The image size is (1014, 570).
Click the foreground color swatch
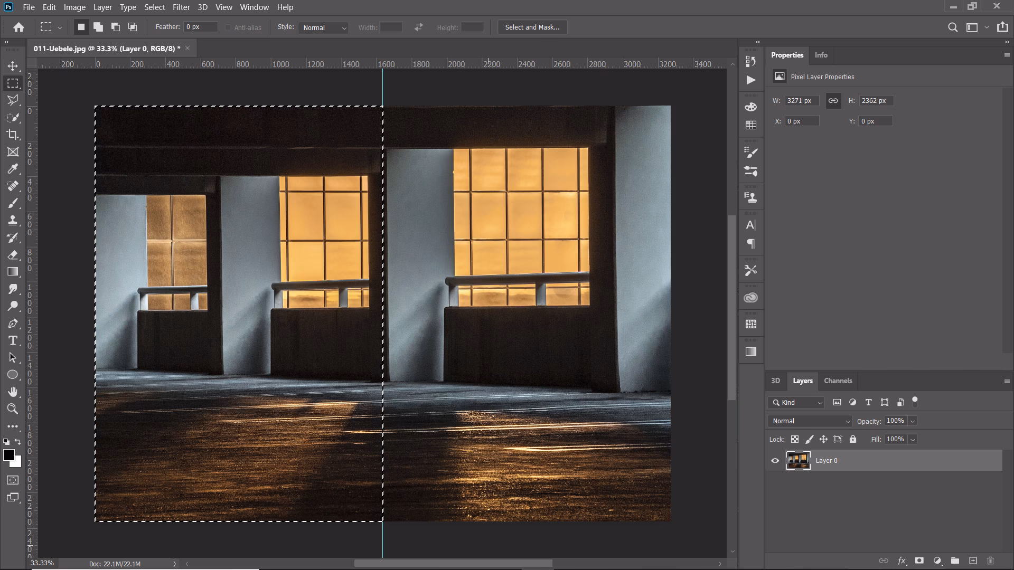(x=9, y=454)
